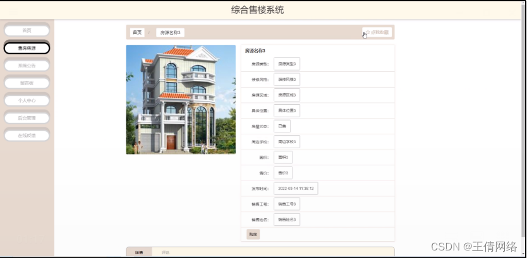Click the 房源名称3 heading in details card
Screen dimensions: 527x258
click(255, 51)
